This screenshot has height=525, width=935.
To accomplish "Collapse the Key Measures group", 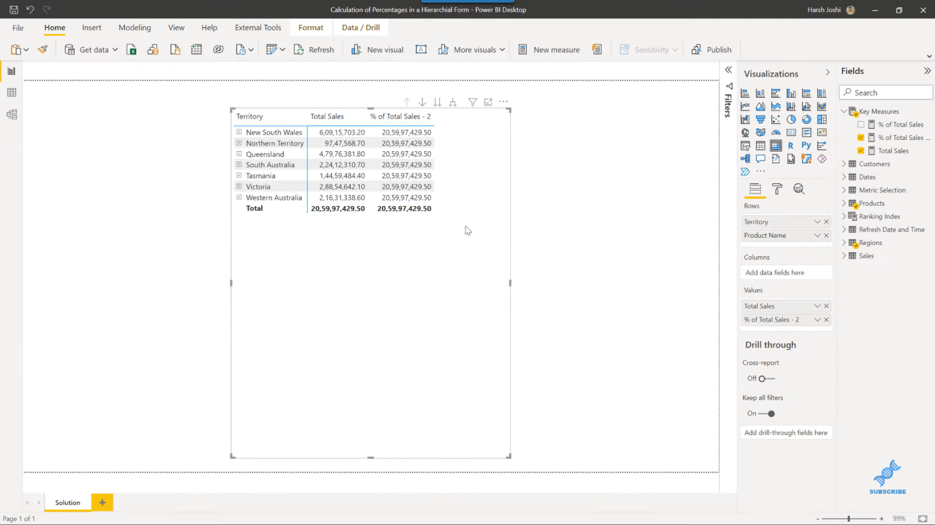I will pyautogui.click(x=844, y=111).
